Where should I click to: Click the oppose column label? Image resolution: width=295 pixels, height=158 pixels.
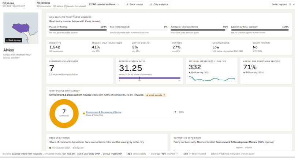(x=239, y=148)
